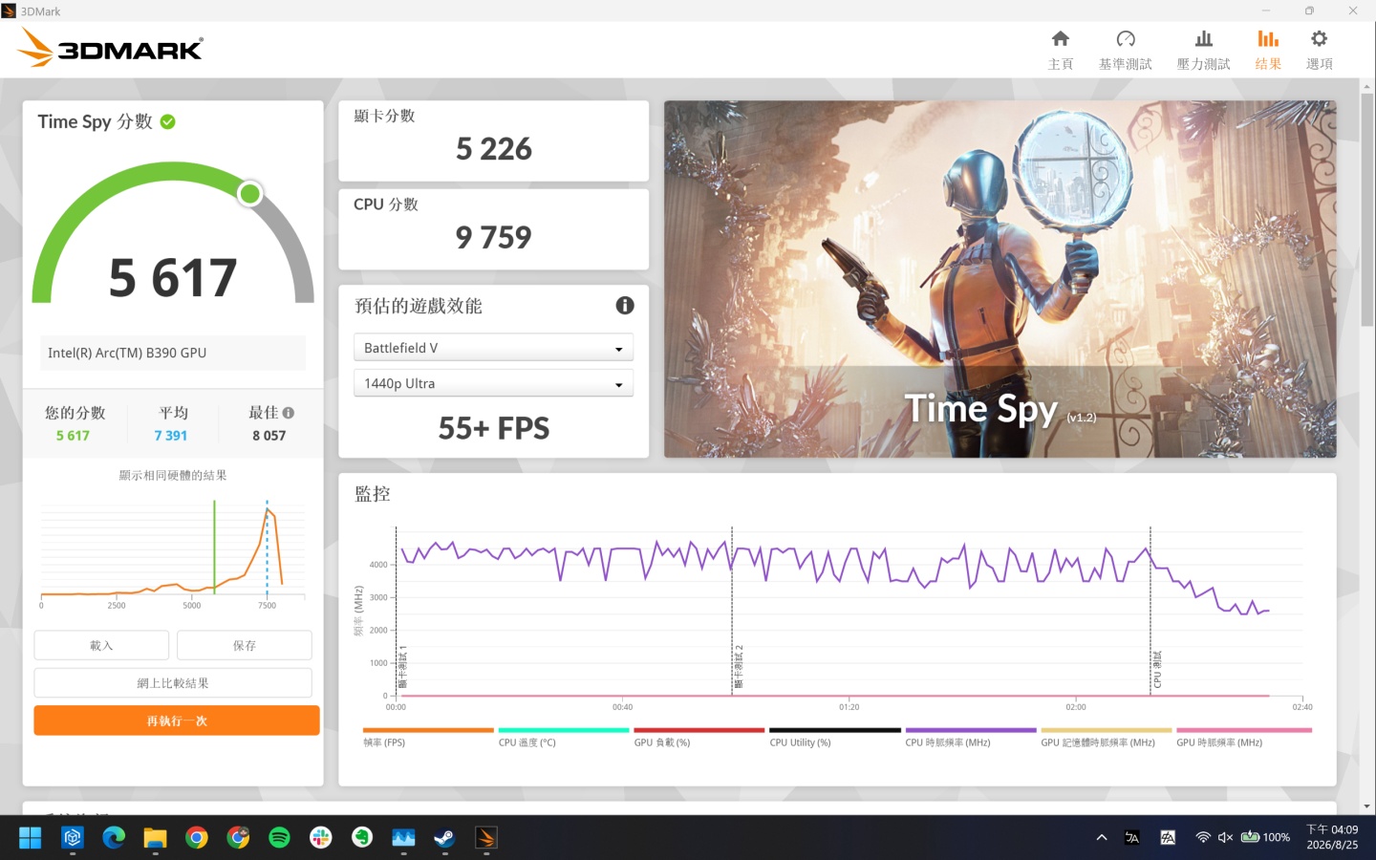
Task: Show hidden system tray icons
Action: [1102, 837]
